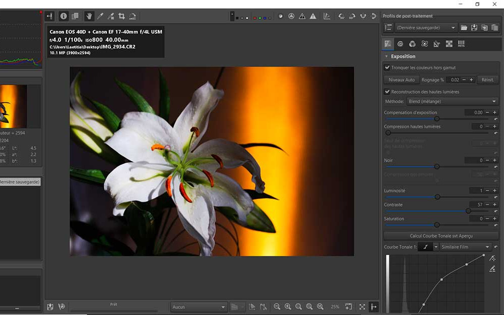This screenshot has height=315, width=504.
Task: Collapse the Exposition section
Action: (x=387, y=56)
